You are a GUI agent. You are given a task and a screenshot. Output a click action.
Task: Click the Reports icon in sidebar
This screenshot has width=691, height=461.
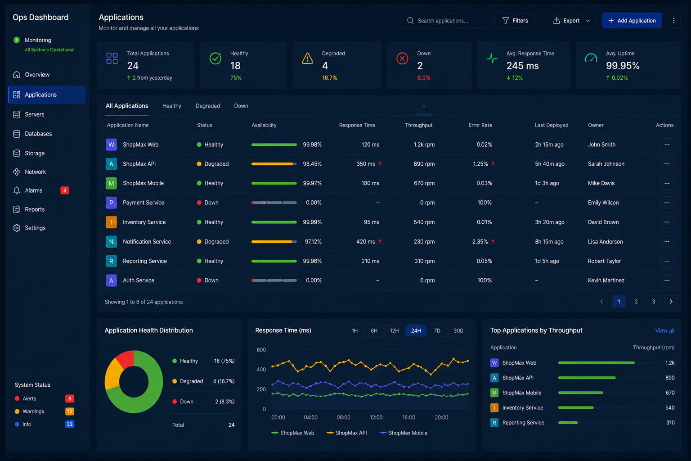[x=17, y=209]
